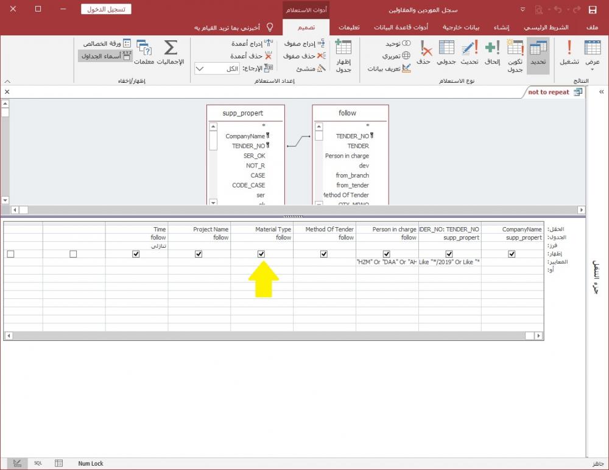Uncheck the Show box for CompanyName column
This screenshot has height=470, width=609.
512,254
